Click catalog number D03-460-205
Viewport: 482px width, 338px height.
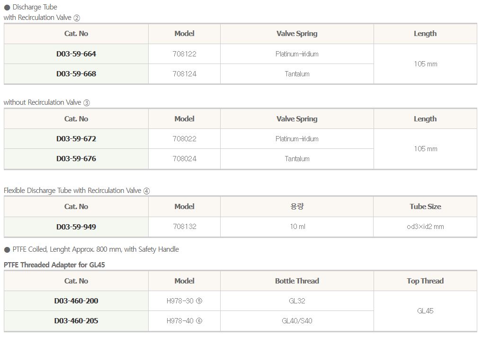76,321
